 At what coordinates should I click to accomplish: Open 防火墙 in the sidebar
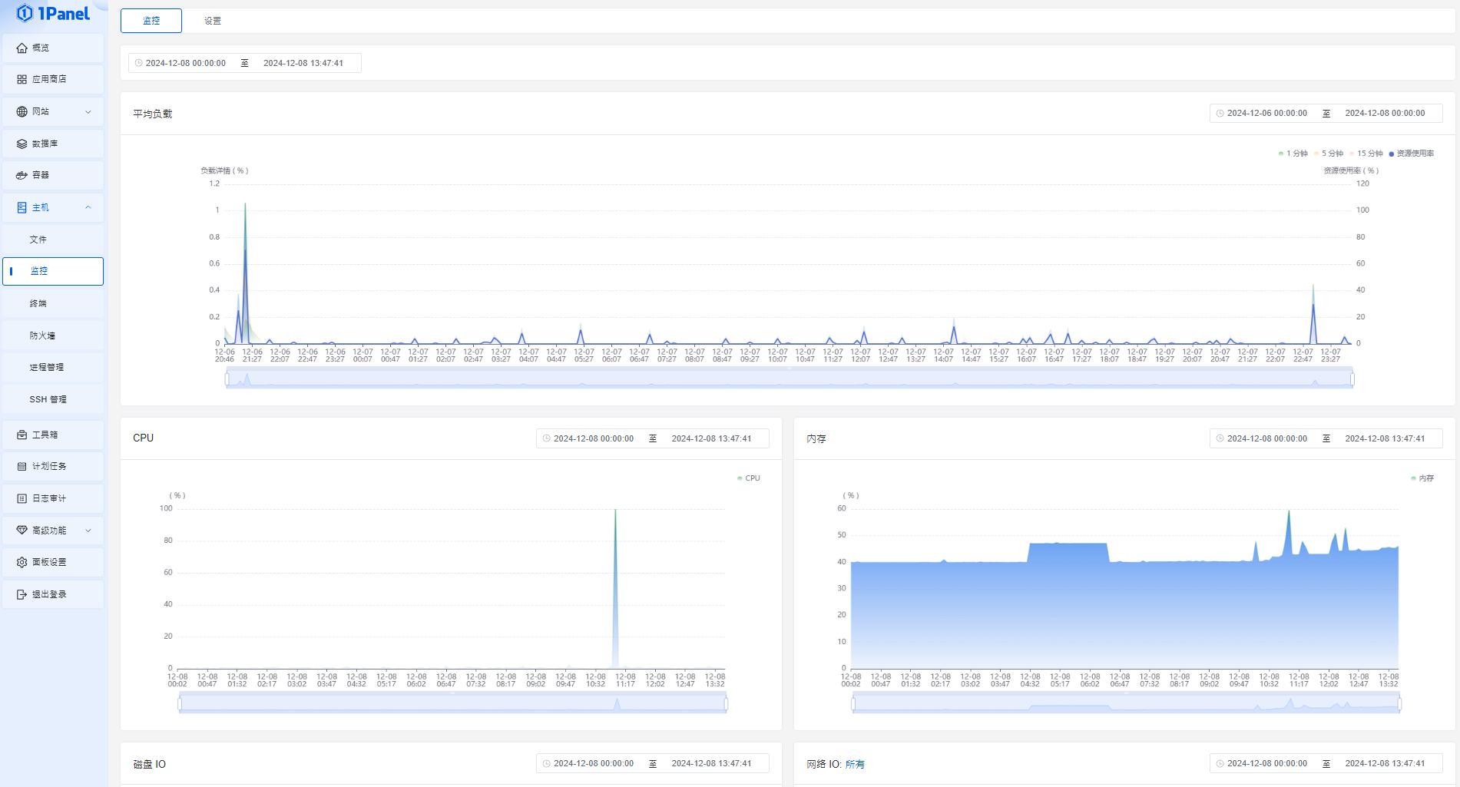53,336
